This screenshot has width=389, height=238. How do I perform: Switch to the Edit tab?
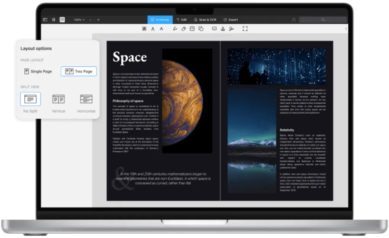click(x=182, y=19)
